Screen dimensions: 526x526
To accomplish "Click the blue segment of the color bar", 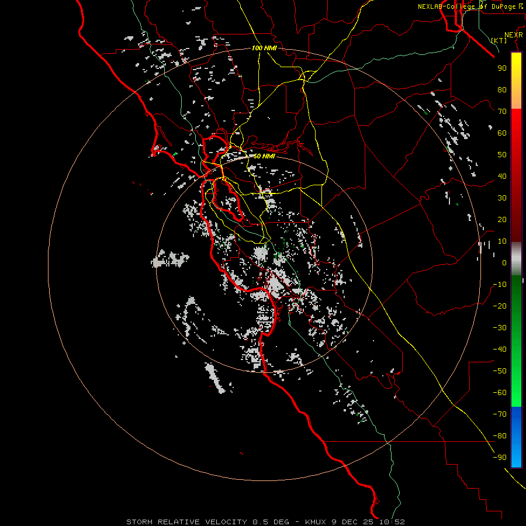I will tap(516, 437).
